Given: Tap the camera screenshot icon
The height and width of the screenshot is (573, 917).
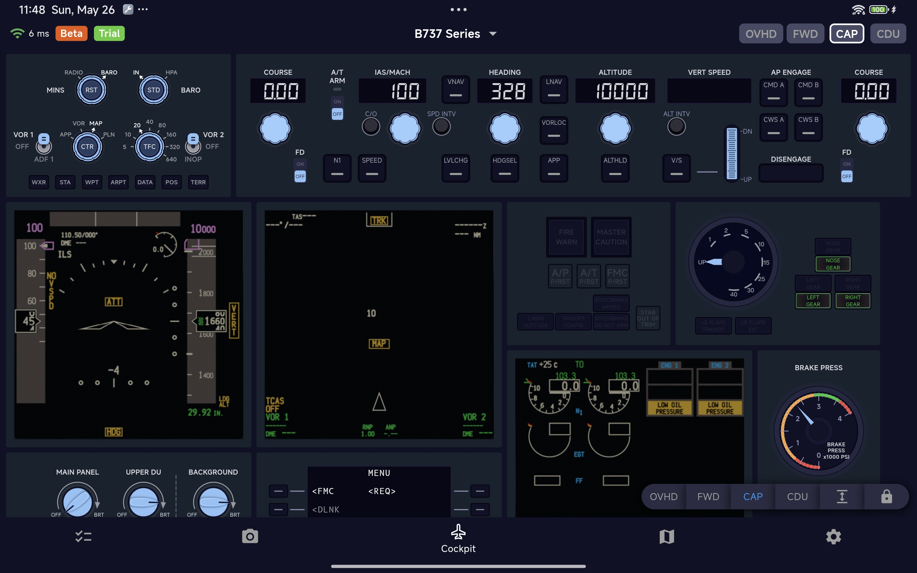Looking at the screenshot, I should (250, 536).
